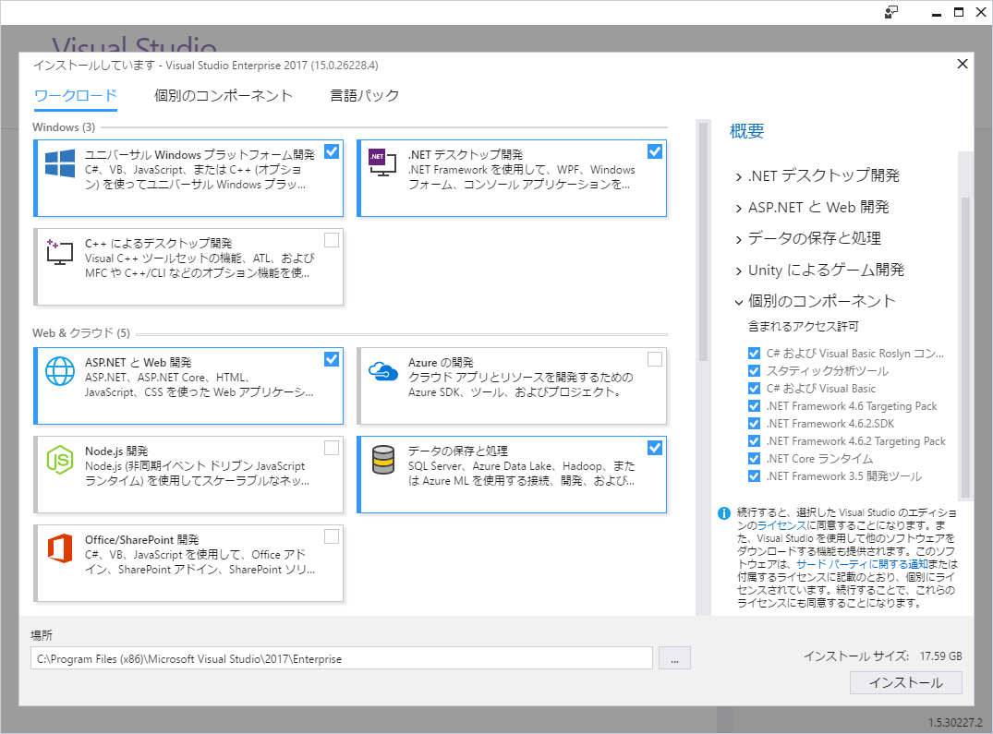Viewport: 993px width, 734px height.
Task: Click the Universal Windows Platform Windows logo icon
Action: click(x=60, y=163)
